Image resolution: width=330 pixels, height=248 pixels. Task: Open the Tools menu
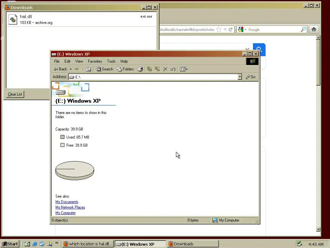click(111, 61)
